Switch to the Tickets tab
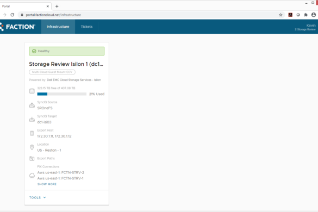This screenshot has width=318, height=212. tap(86, 27)
